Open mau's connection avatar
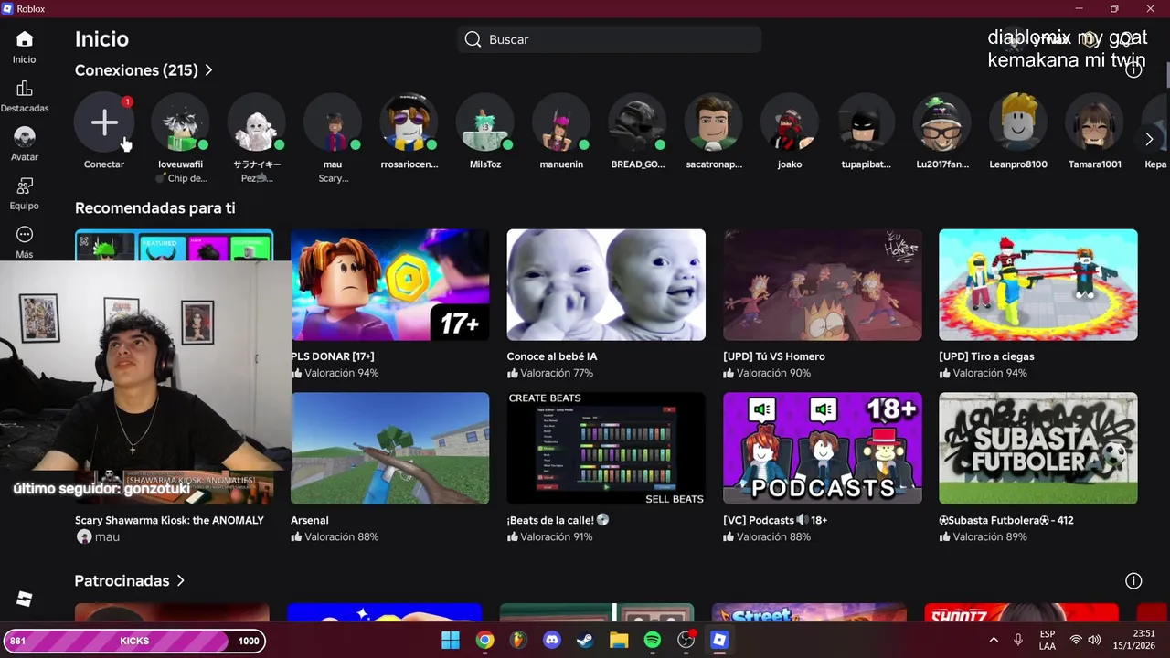The height and width of the screenshot is (658, 1170). pos(333,122)
